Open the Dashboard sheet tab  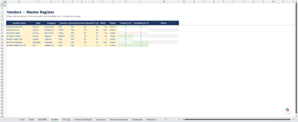[x=137, y=120]
